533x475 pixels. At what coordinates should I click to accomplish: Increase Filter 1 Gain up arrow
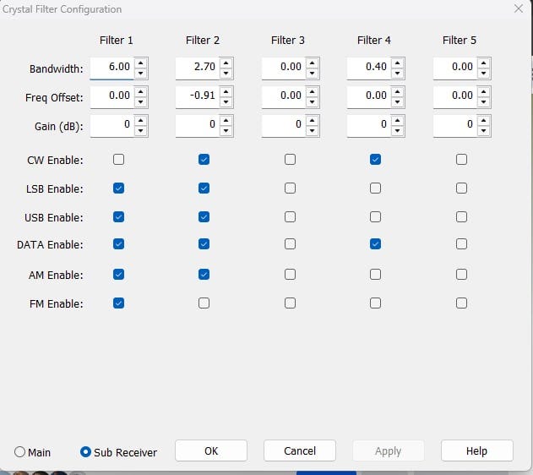tap(141, 121)
